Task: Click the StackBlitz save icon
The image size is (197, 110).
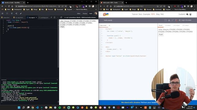Action: coord(7,13)
